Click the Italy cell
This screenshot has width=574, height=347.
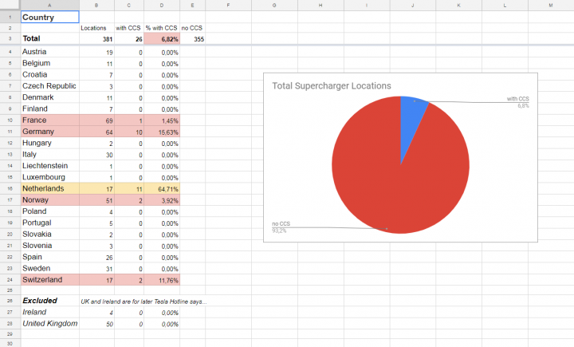pyautogui.click(x=49, y=154)
